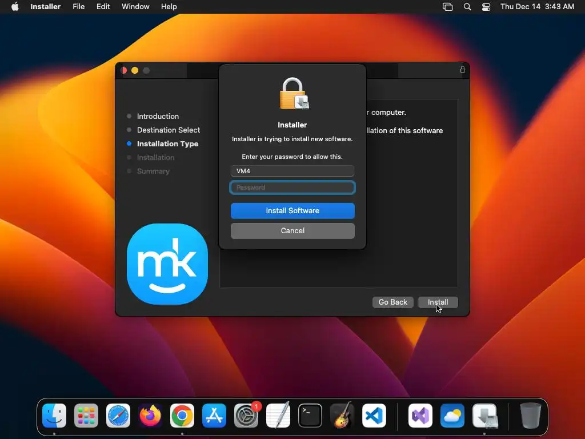The image size is (585, 439).
Task: Cancel the password dialog
Action: tap(292, 231)
